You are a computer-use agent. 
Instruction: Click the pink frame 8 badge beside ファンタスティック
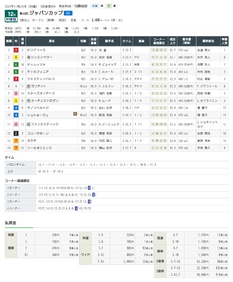[x=16, y=124]
